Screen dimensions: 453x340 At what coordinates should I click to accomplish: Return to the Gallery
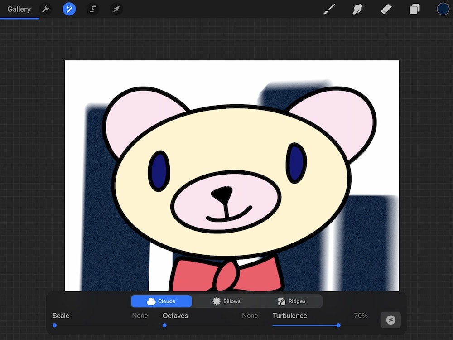[19, 9]
